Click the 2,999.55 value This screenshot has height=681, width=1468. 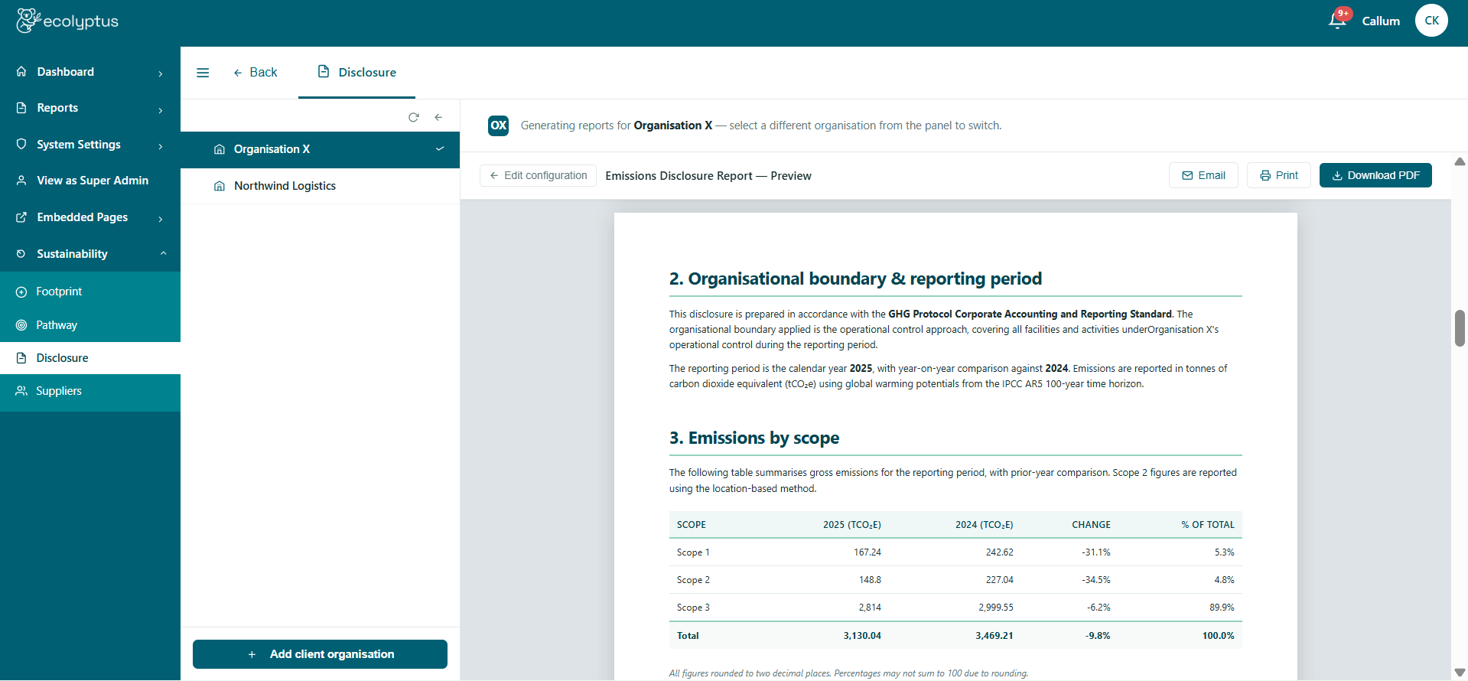click(x=996, y=608)
